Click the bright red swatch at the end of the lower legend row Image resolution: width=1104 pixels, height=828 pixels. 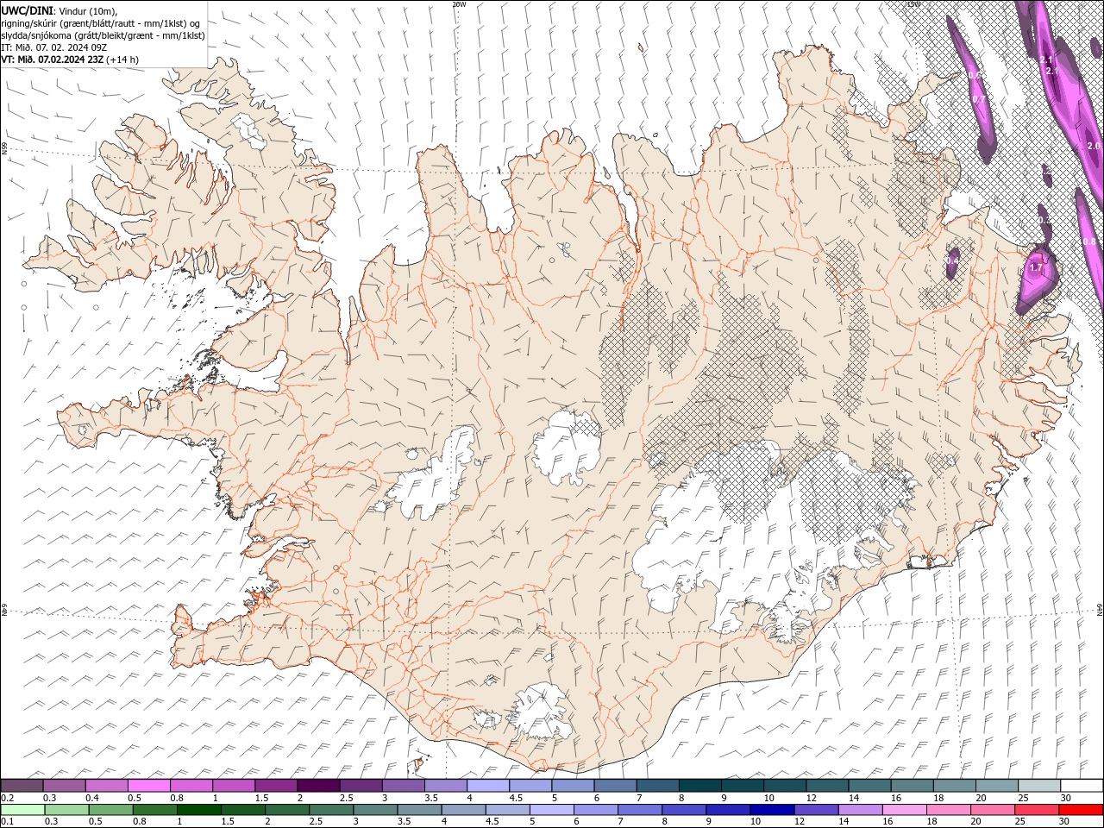click(1082, 810)
